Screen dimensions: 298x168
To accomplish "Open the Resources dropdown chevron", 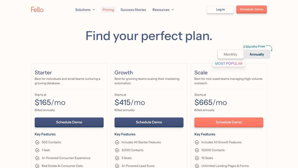I will (173, 10).
